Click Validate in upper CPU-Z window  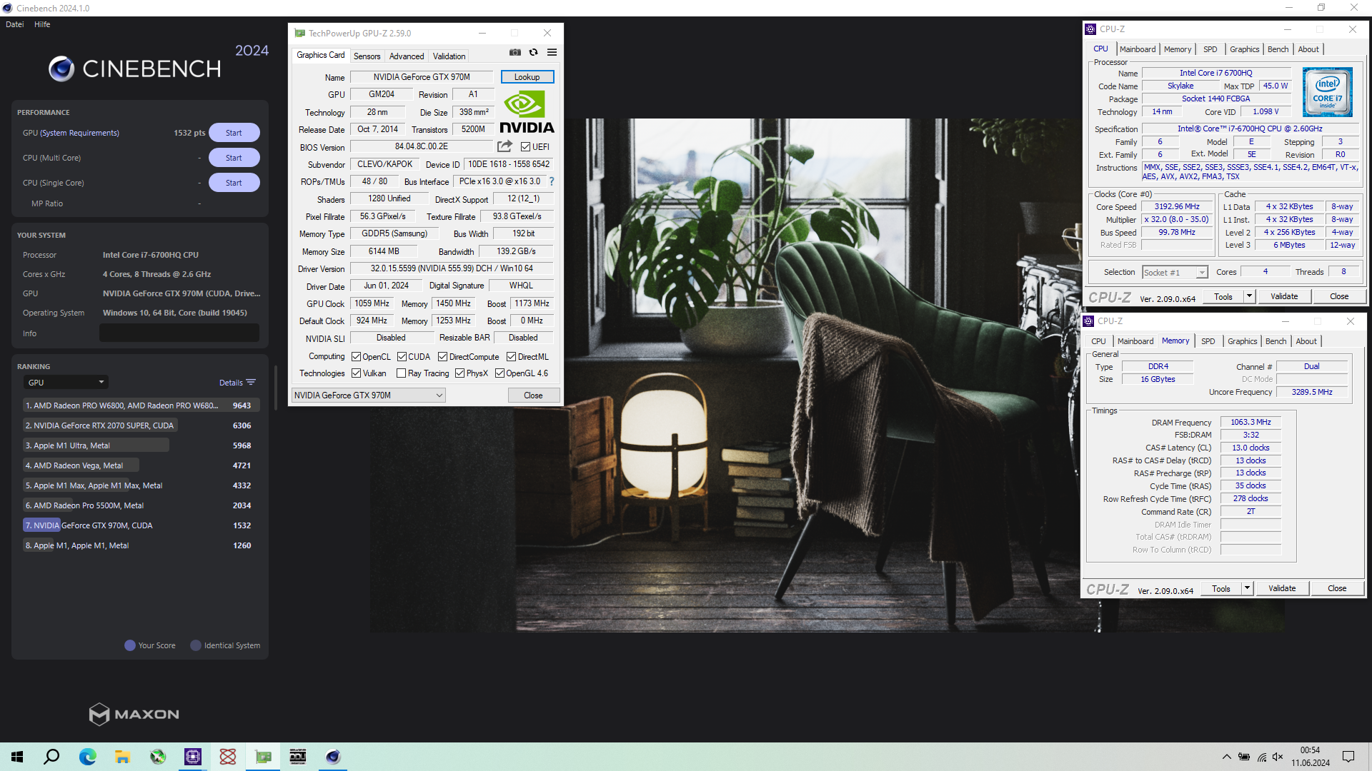point(1284,296)
